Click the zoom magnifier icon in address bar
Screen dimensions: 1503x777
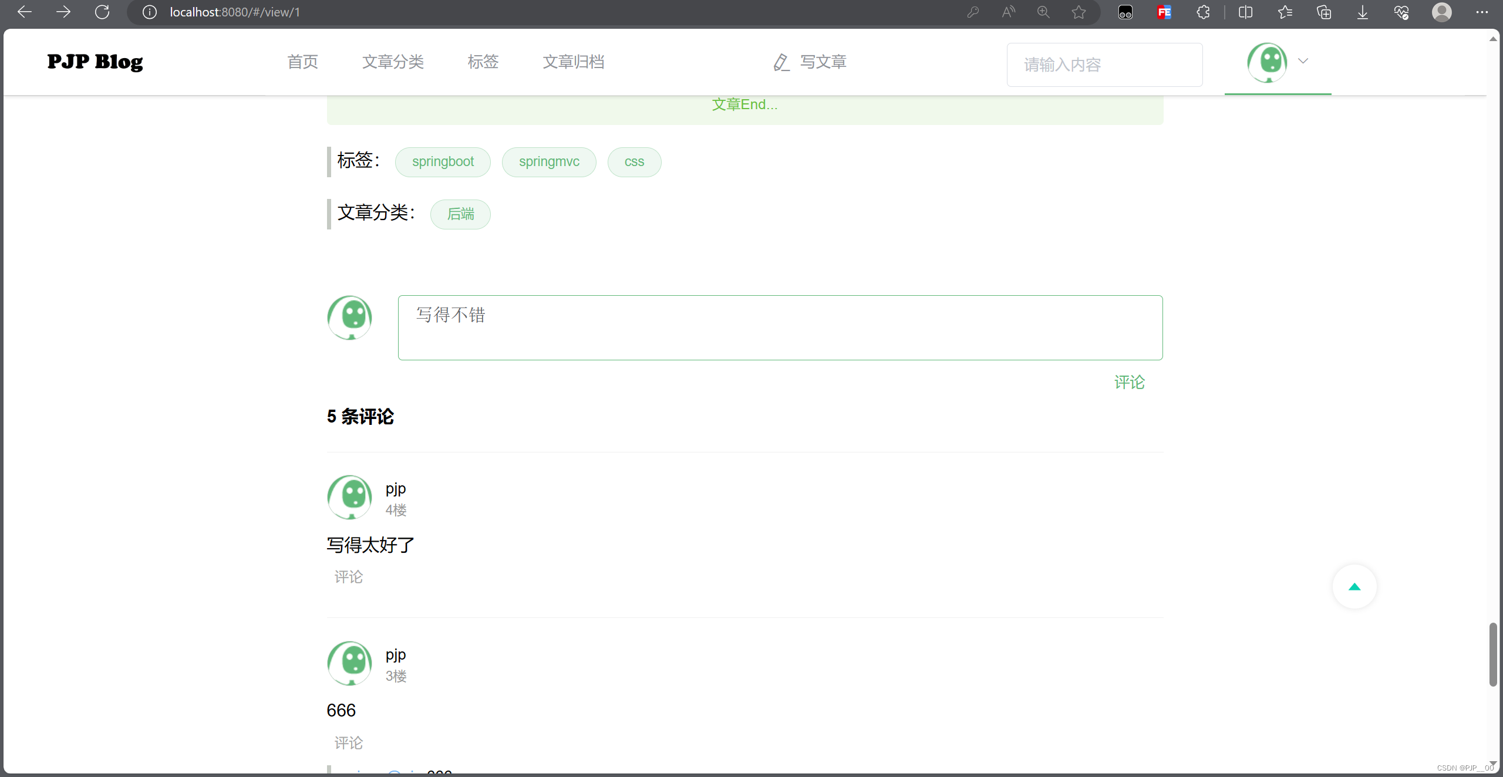point(1043,12)
